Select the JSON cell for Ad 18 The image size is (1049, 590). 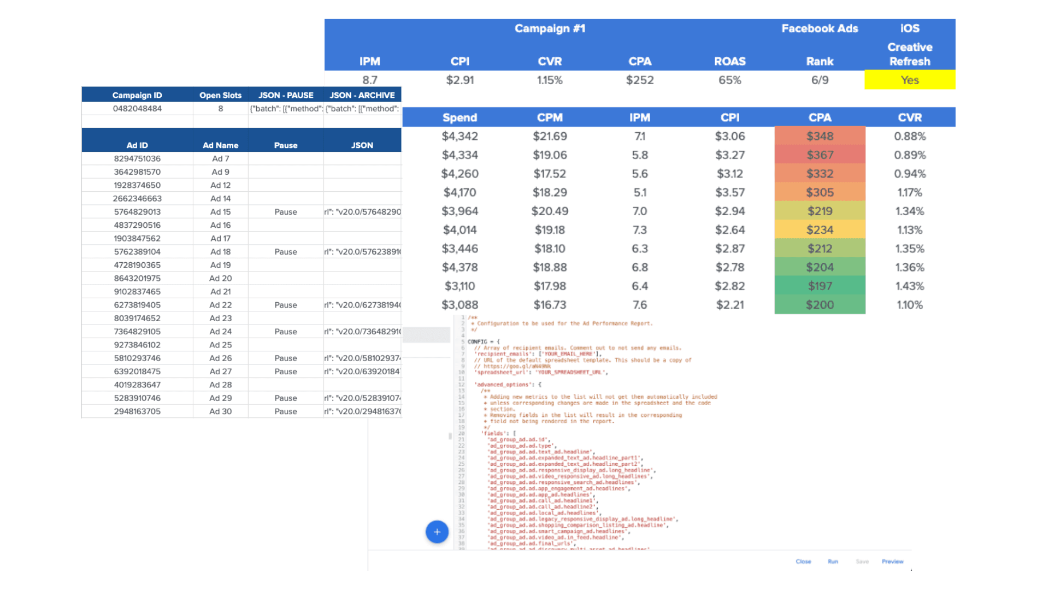362,252
